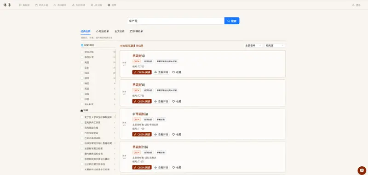The width and height of the screenshot is (368, 175).
Task: Switch to the 辞典检索 tab
Action: (x=137, y=31)
